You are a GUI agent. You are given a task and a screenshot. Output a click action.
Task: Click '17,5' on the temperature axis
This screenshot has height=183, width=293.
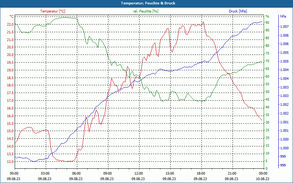10,93
